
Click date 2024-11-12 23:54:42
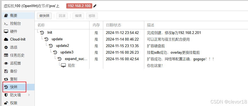(122, 33)
